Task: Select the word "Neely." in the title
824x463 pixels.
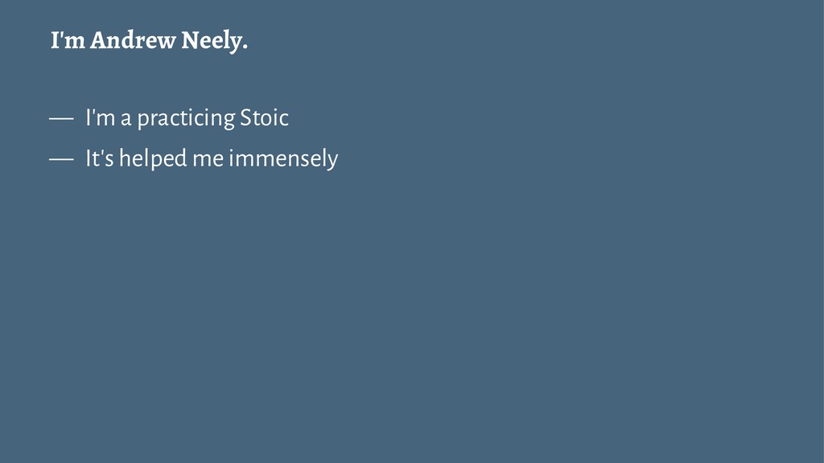Action: coord(214,41)
